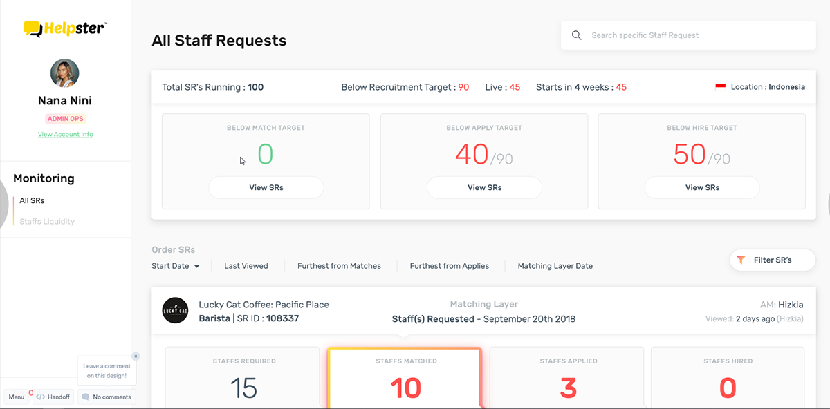Select All SRs in Monitoring sidebar

coord(32,201)
